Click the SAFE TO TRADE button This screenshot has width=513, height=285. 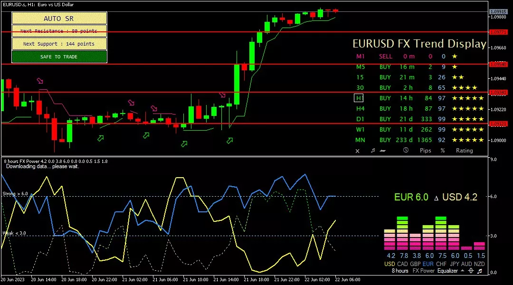click(59, 57)
